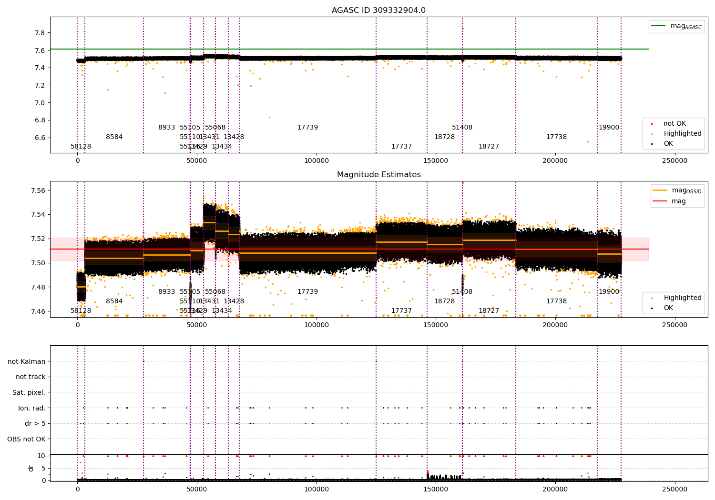Click obsid label 13428 in Magnitude Estimates plot
715x500 pixels.
234,301
